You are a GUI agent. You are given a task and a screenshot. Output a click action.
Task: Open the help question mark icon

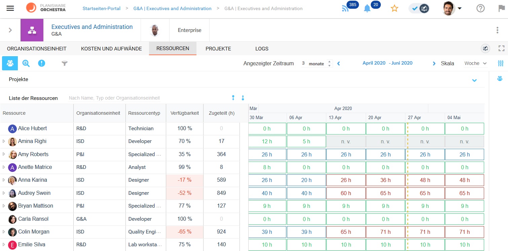480,9
